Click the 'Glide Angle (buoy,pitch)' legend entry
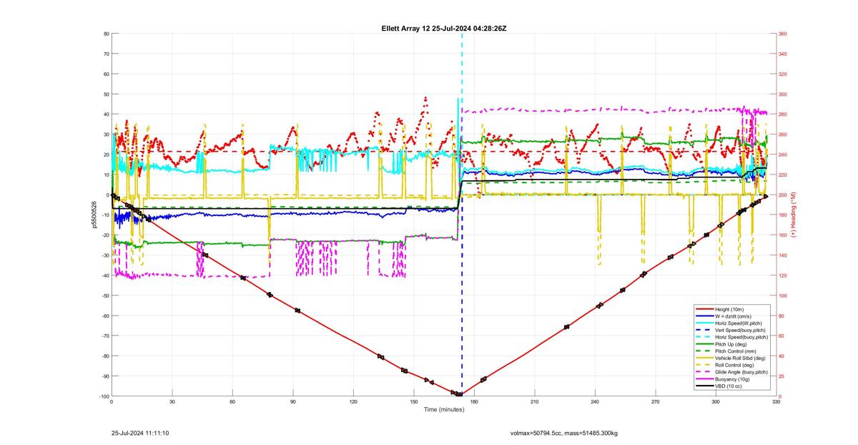858x445 pixels. pyautogui.click(x=742, y=373)
